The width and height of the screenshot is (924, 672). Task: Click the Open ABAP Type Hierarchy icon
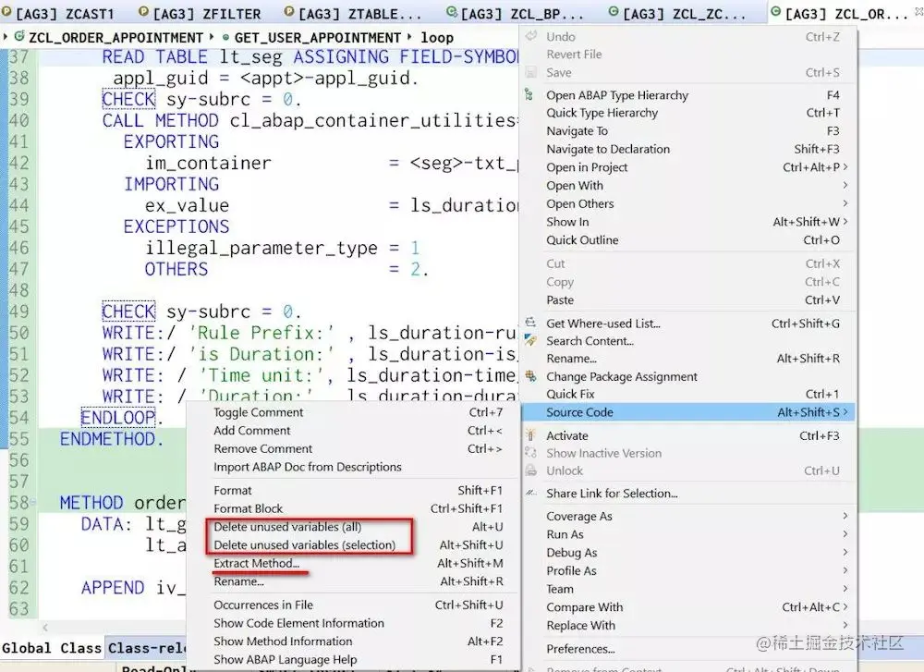click(529, 95)
